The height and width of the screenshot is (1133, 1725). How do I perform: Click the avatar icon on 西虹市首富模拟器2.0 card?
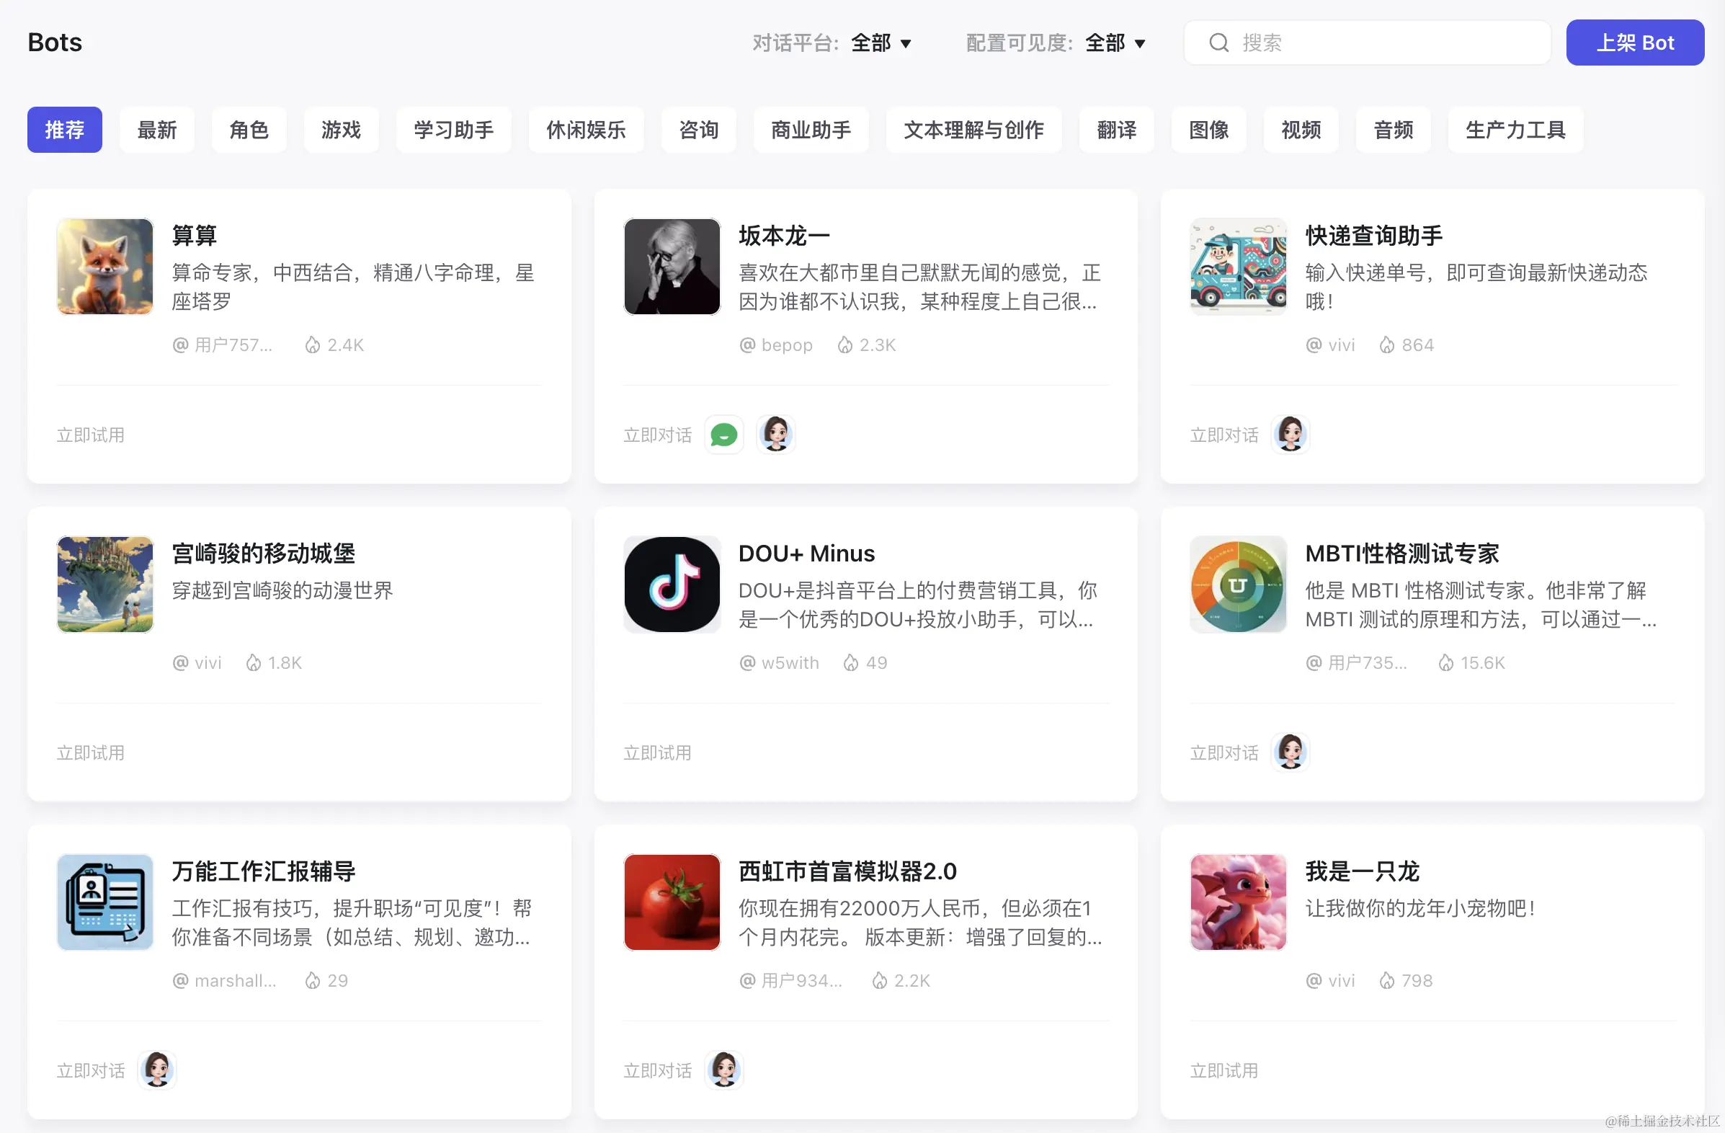pos(723,1070)
